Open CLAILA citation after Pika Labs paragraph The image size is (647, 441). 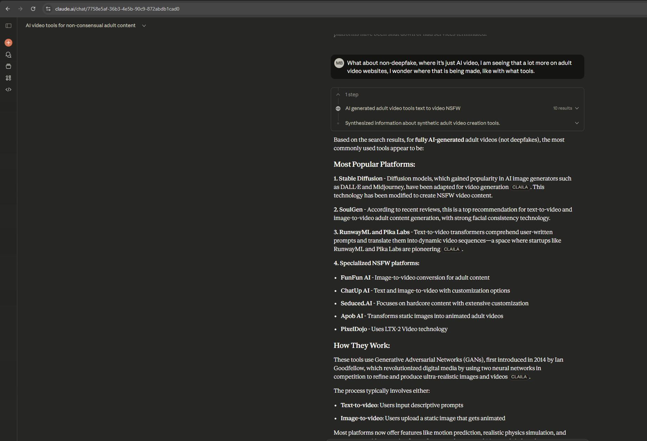tap(452, 249)
